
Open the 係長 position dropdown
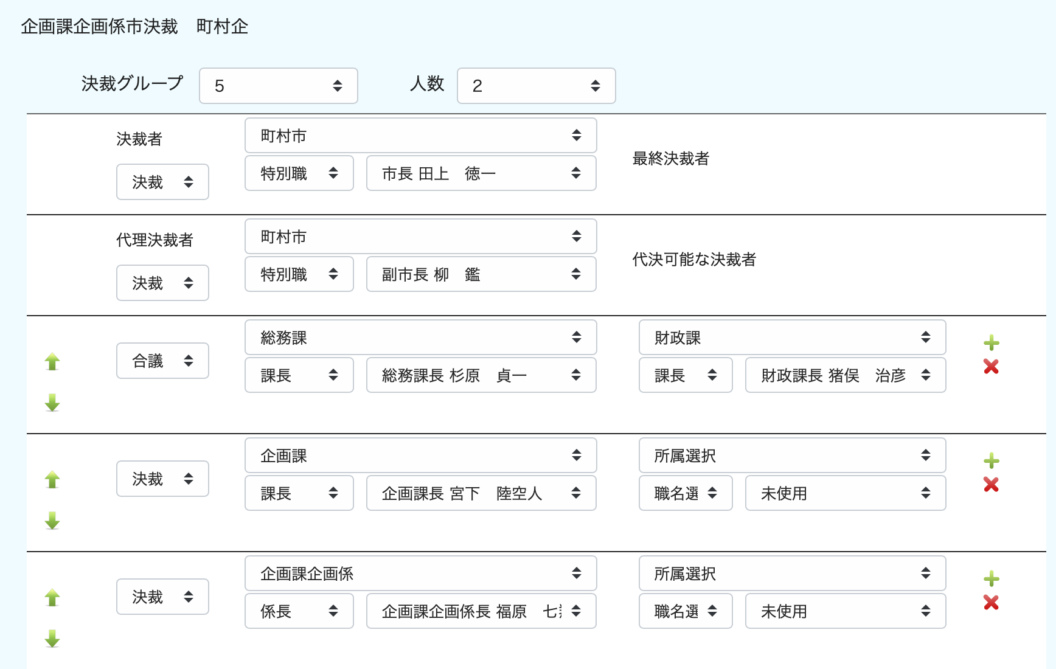pyautogui.click(x=299, y=611)
